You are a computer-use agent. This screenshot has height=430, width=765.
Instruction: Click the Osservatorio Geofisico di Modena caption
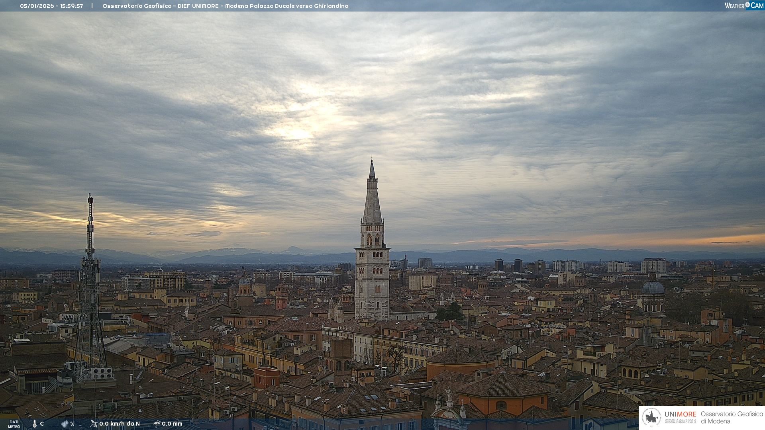click(731, 418)
